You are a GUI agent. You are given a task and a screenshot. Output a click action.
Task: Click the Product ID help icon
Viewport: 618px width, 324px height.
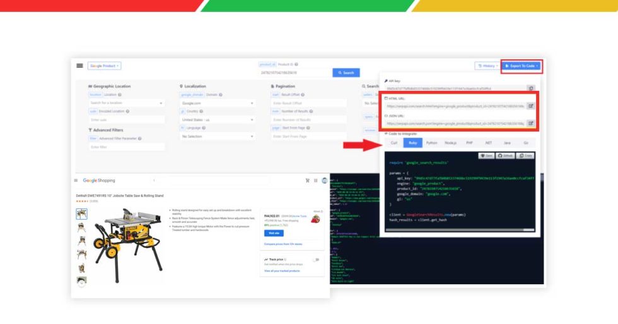[x=296, y=64]
